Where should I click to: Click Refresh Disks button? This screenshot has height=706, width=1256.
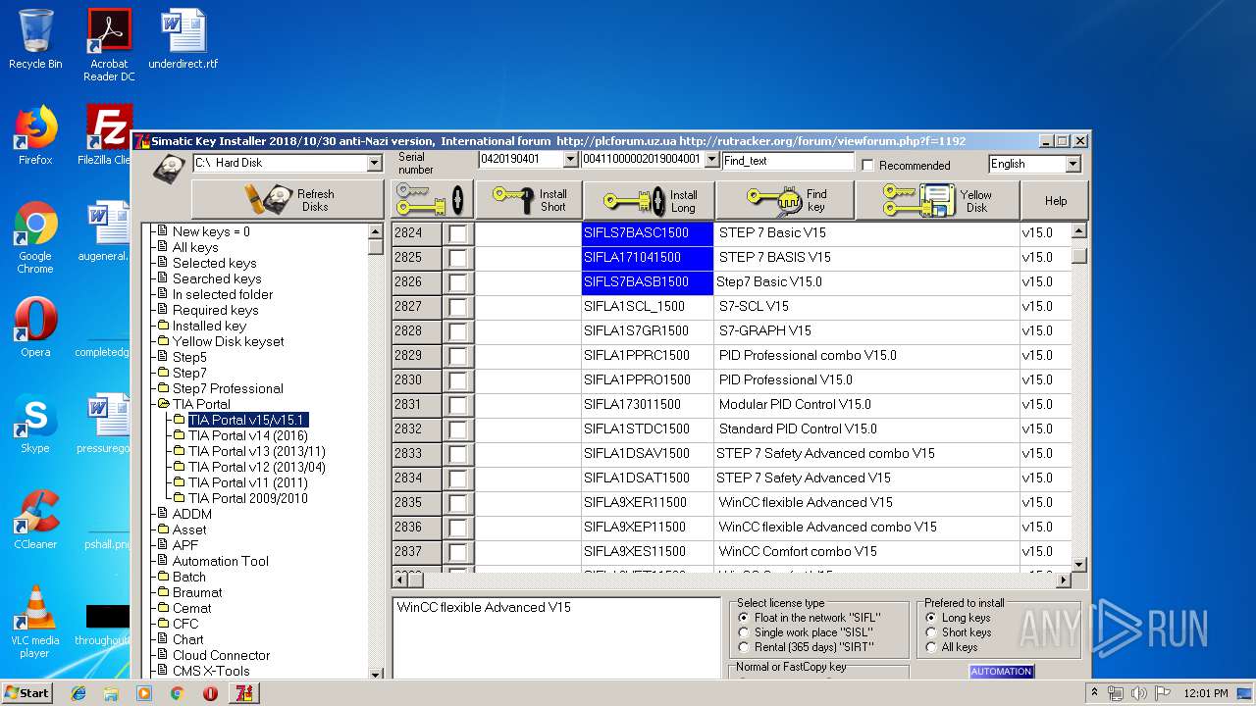(x=288, y=200)
